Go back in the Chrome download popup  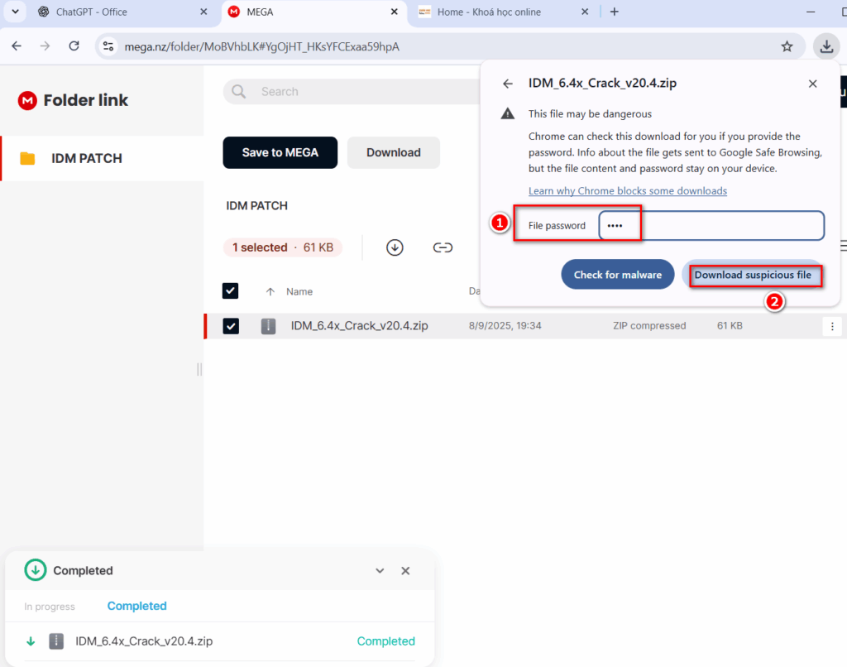tap(508, 84)
